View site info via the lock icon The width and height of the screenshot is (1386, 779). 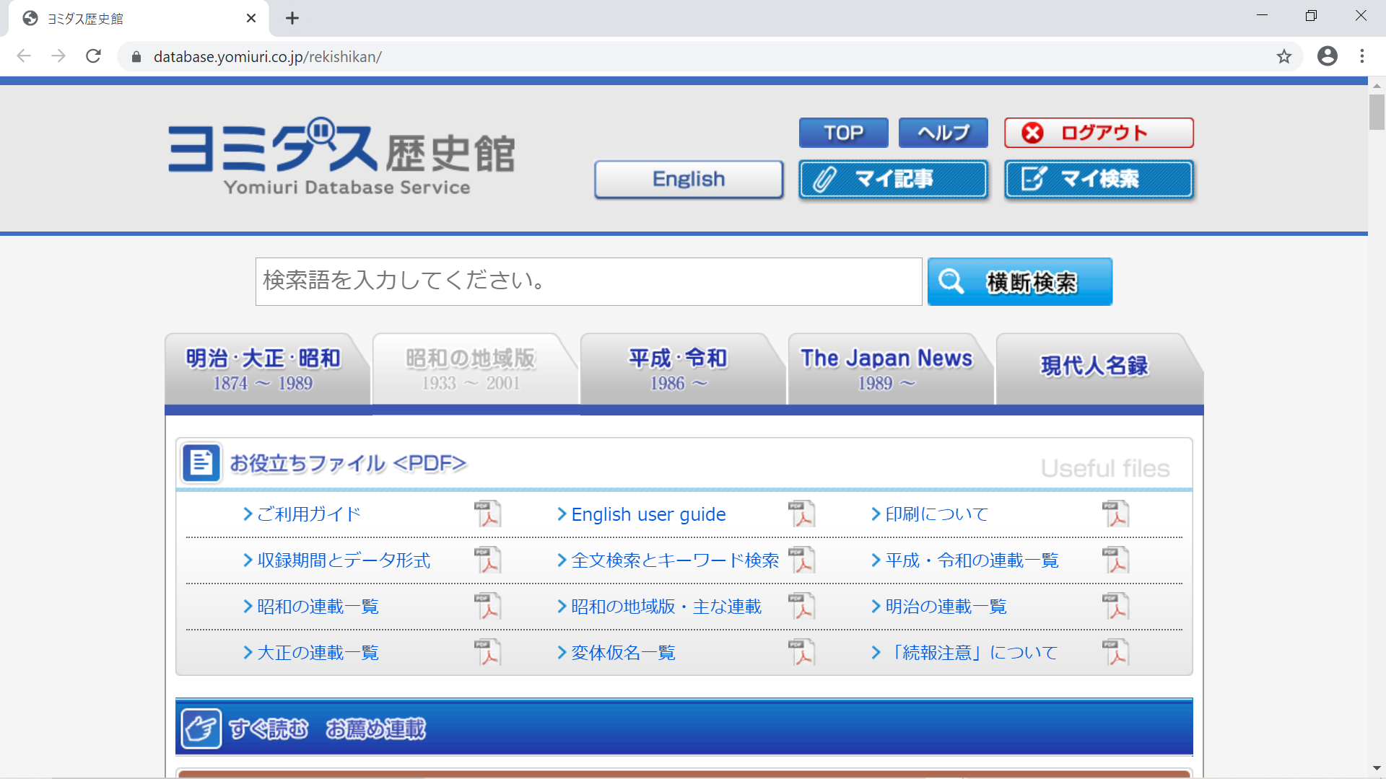(136, 57)
